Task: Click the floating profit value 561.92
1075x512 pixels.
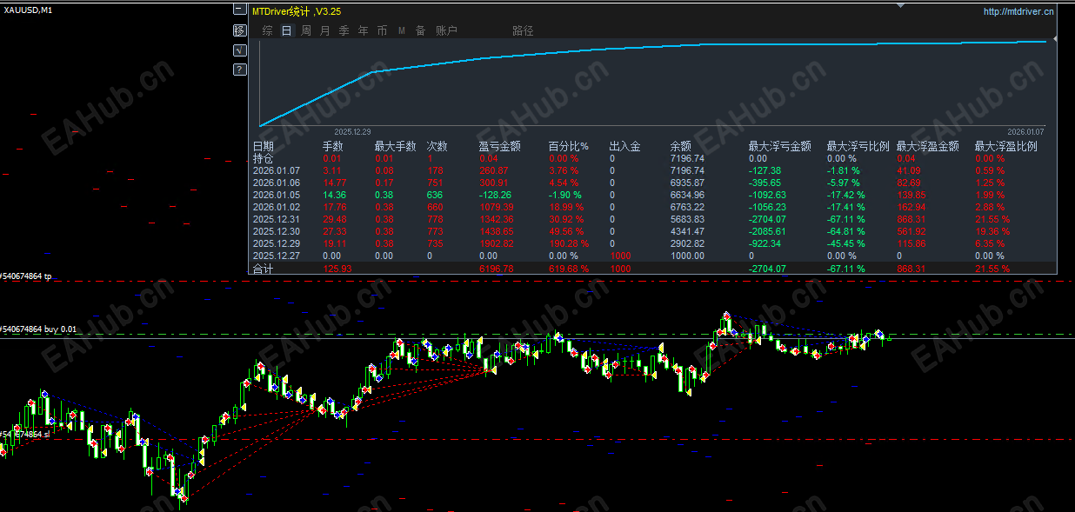Action: [x=911, y=232]
